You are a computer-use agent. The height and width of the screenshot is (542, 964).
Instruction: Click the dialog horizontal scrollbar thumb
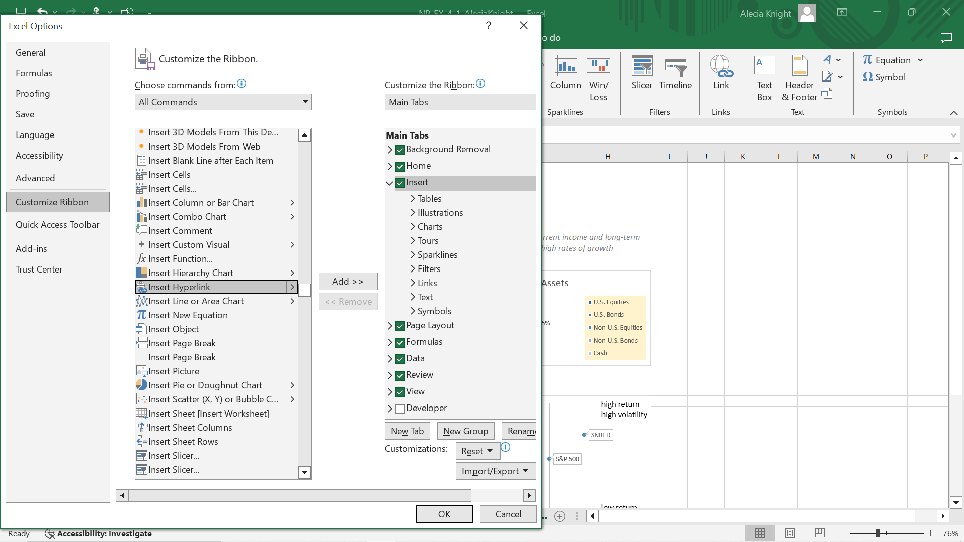pos(300,495)
